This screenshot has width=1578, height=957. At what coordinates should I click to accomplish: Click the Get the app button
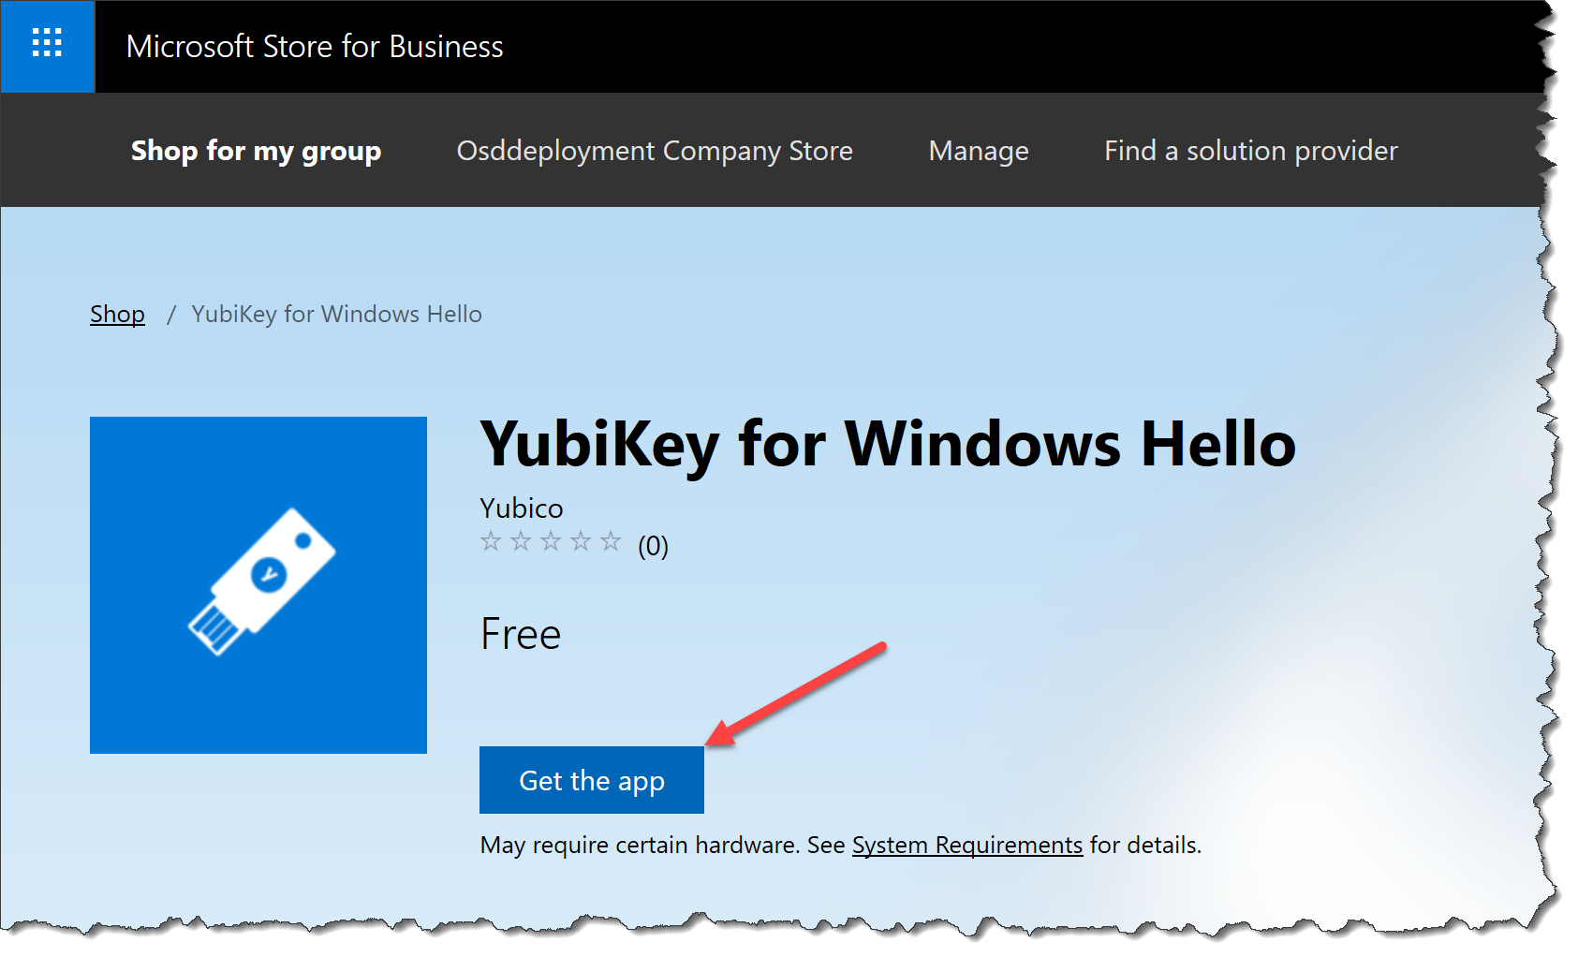pyautogui.click(x=591, y=780)
